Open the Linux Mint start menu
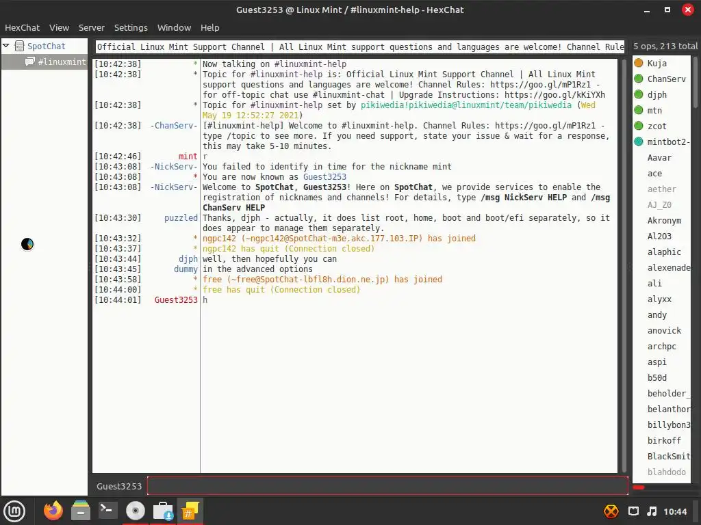Screen dimensions: 701x525 (14, 511)
